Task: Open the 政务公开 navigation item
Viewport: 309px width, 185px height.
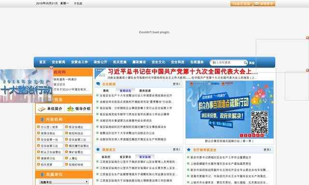Action: point(100,62)
